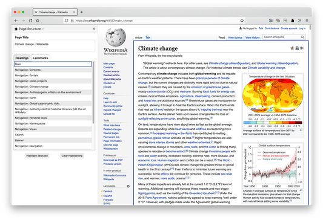
Task: Open the Main page sidebar link
Action: (109, 63)
